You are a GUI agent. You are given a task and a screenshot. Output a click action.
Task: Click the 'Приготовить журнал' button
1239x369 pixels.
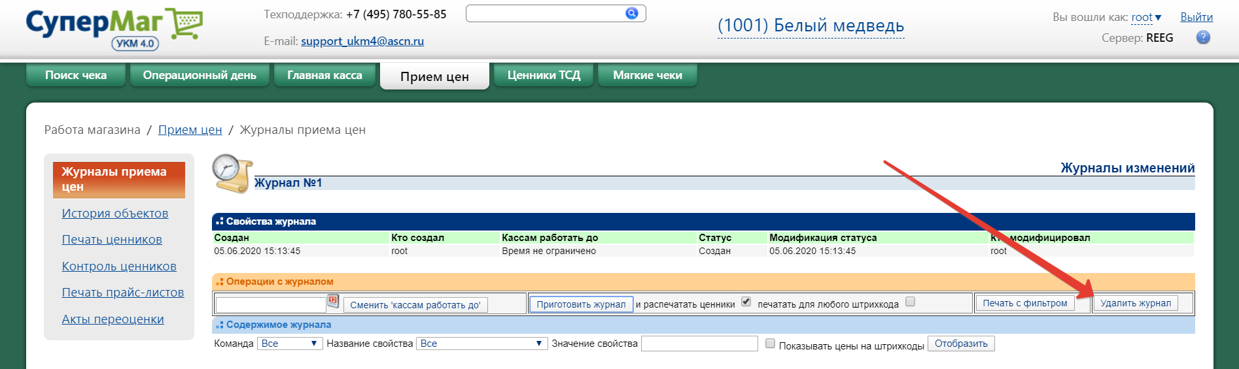tap(581, 304)
